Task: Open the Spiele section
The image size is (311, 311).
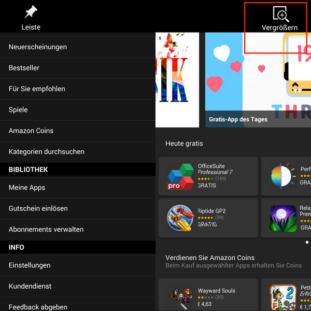Action: (x=78, y=110)
